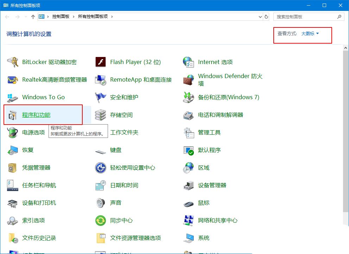Open the 默认程序 icon
The width and height of the screenshot is (349, 254).
[x=189, y=151]
